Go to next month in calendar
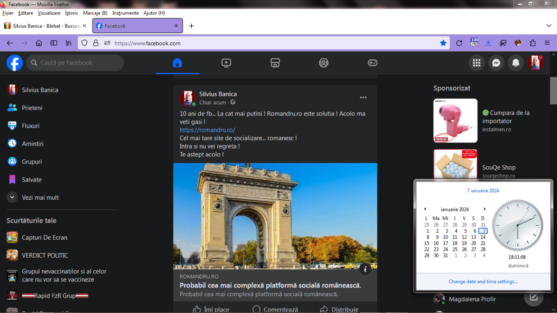This screenshot has height=313, width=557. 485,209
